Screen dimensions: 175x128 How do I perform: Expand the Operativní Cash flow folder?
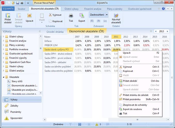click(x=3, y=62)
